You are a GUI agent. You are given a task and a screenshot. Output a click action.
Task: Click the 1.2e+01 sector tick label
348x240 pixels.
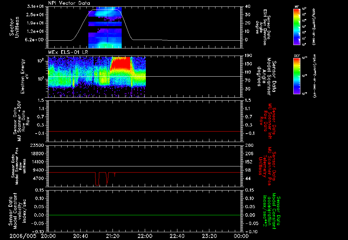[35, 32]
